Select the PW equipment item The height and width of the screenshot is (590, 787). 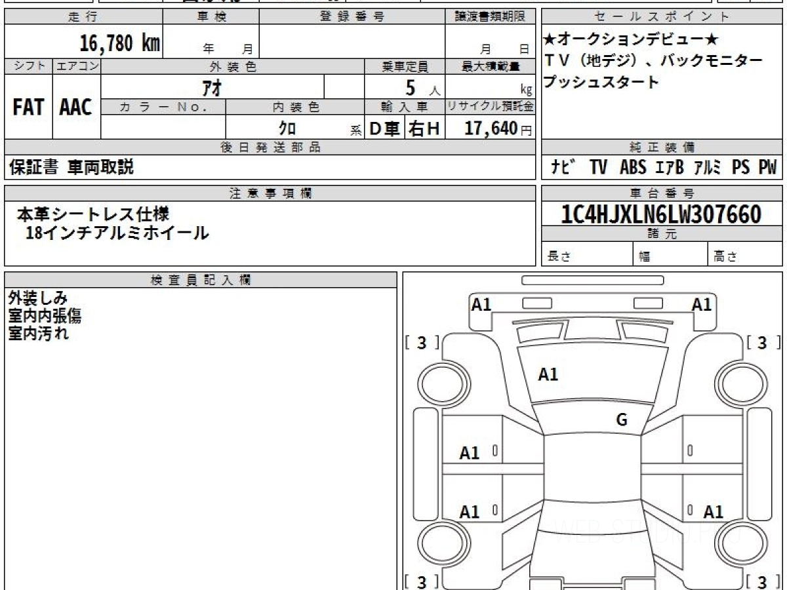pyautogui.click(x=767, y=167)
